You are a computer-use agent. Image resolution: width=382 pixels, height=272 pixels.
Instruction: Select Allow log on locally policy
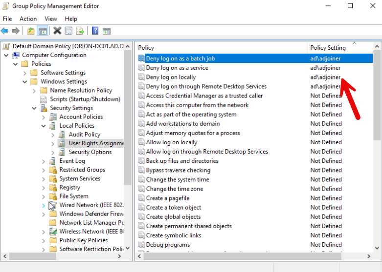172,142
